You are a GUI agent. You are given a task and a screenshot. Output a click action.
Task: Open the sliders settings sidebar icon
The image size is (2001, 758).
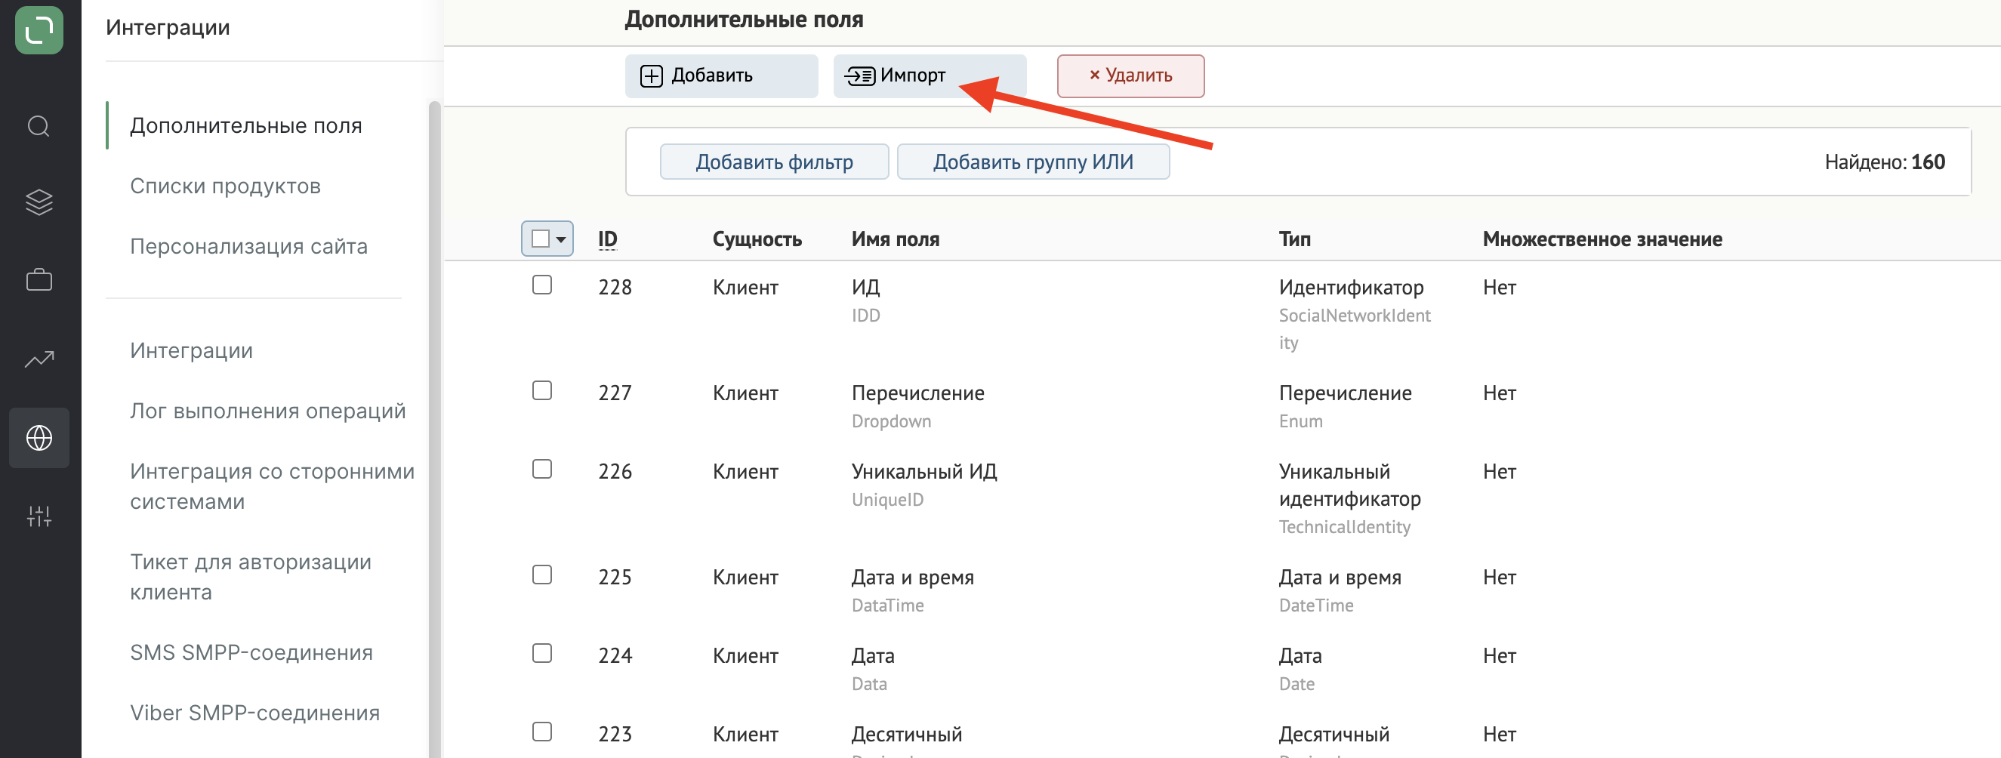click(39, 516)
